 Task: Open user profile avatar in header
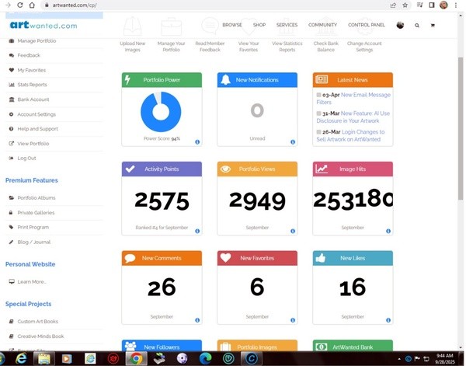[400, 25]
